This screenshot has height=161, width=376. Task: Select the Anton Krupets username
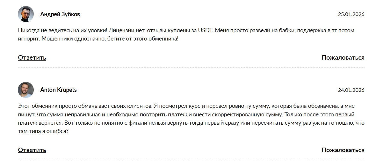pos(58,90)
